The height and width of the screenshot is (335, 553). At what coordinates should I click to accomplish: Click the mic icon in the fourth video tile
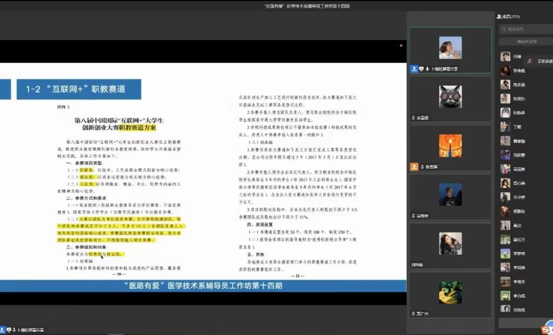point(413,216)
